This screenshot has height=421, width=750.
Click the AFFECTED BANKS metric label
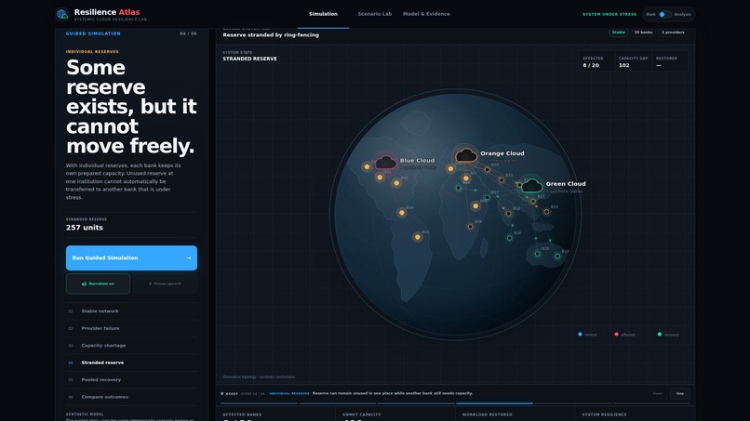[x=242, y=414]
